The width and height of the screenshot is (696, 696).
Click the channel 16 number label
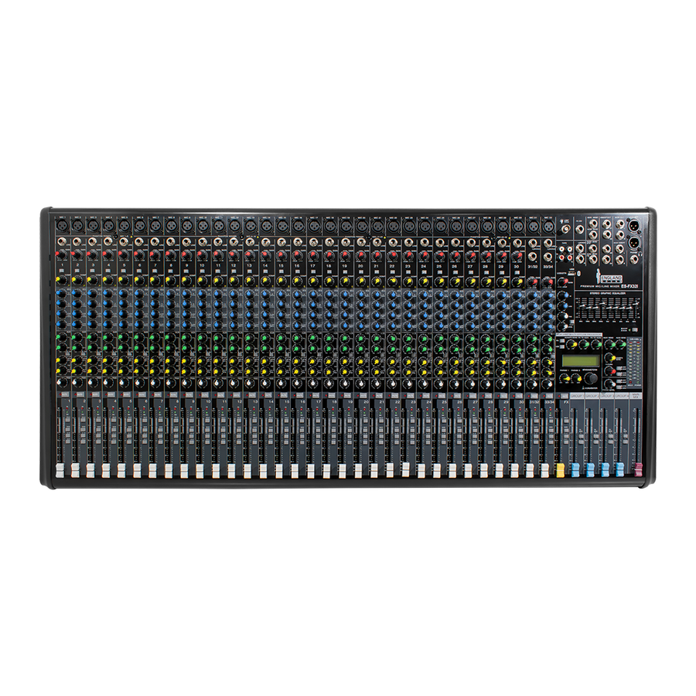pos(296,266)
